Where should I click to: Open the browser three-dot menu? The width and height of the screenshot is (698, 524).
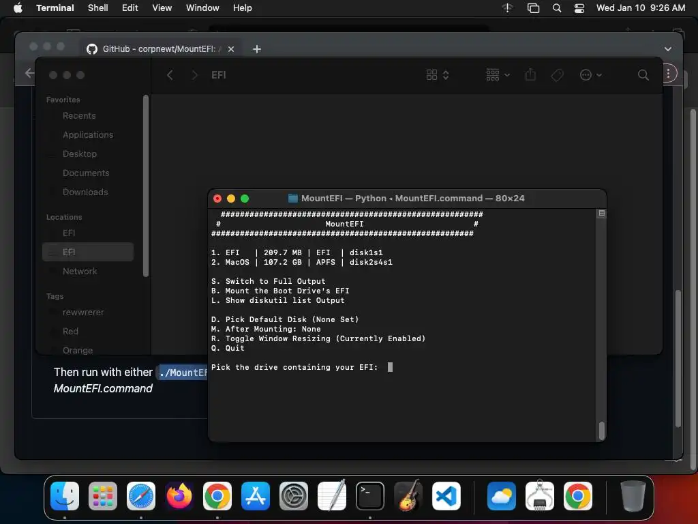tap(668, 74)
